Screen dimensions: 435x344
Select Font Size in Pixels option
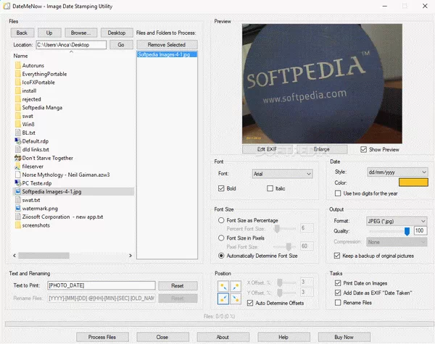[x=222, y=238]
